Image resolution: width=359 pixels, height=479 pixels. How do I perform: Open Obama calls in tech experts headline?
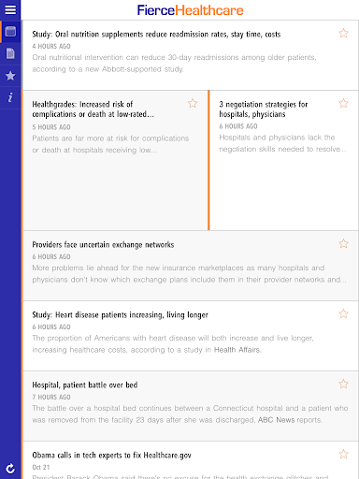(x=111, y=456)
